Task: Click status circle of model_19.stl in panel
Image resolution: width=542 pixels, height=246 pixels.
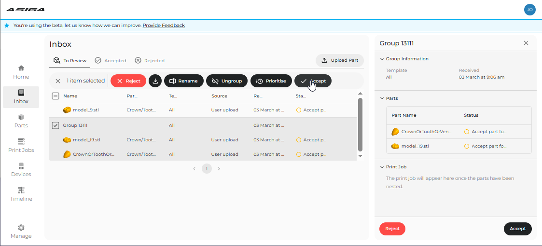Action: (x=467, y=146)
